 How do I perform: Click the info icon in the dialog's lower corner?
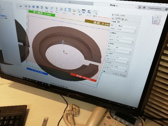(104, 71)
